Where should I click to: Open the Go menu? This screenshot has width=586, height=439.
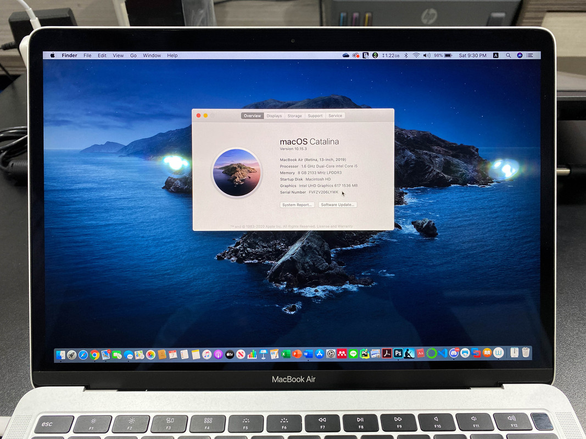133,55
